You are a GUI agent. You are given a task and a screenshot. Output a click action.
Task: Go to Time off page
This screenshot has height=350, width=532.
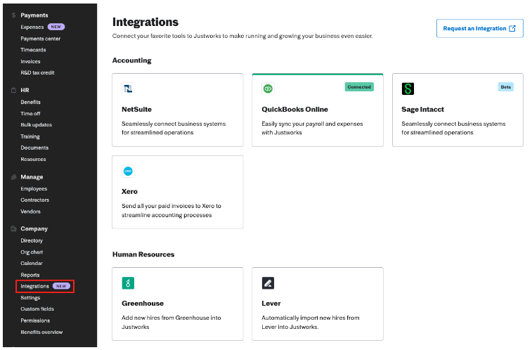30,114
